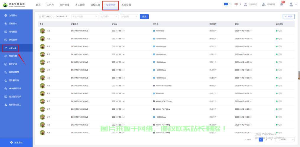Open 拦截日志 sidebar item
The image size is (300, 147).
(13, 24)
